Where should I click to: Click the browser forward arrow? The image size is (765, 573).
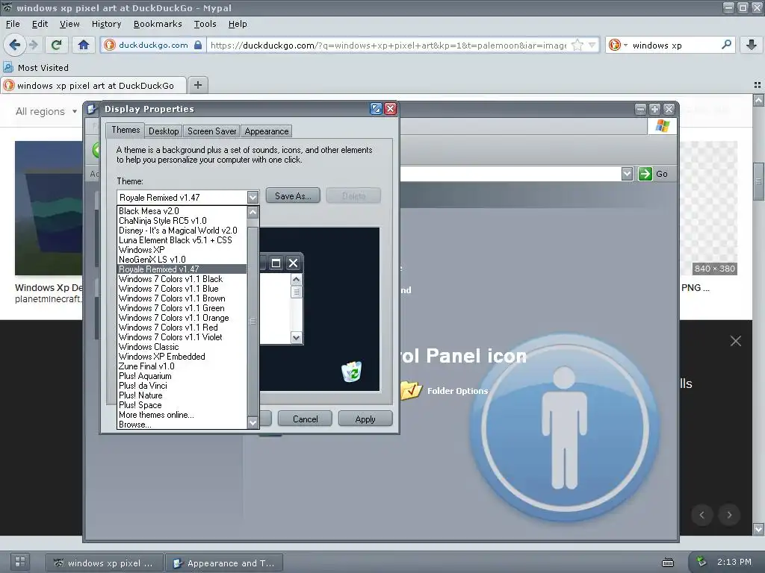pyautogui.click(x=33, y=45)
